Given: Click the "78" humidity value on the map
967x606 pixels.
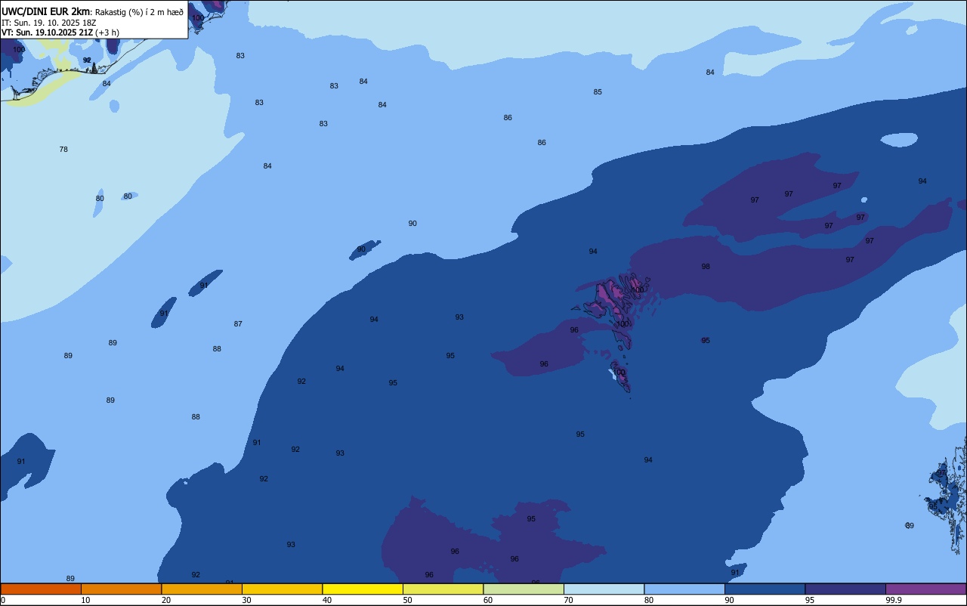Looking at the screenshot, I should tap(63, 150).
